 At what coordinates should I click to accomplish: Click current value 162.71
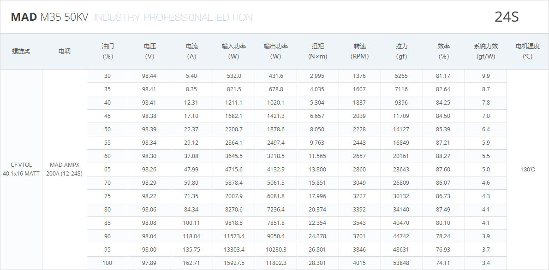pos(191,263)
